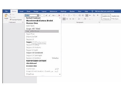Switch to the Insert tab

click(21, 11)
